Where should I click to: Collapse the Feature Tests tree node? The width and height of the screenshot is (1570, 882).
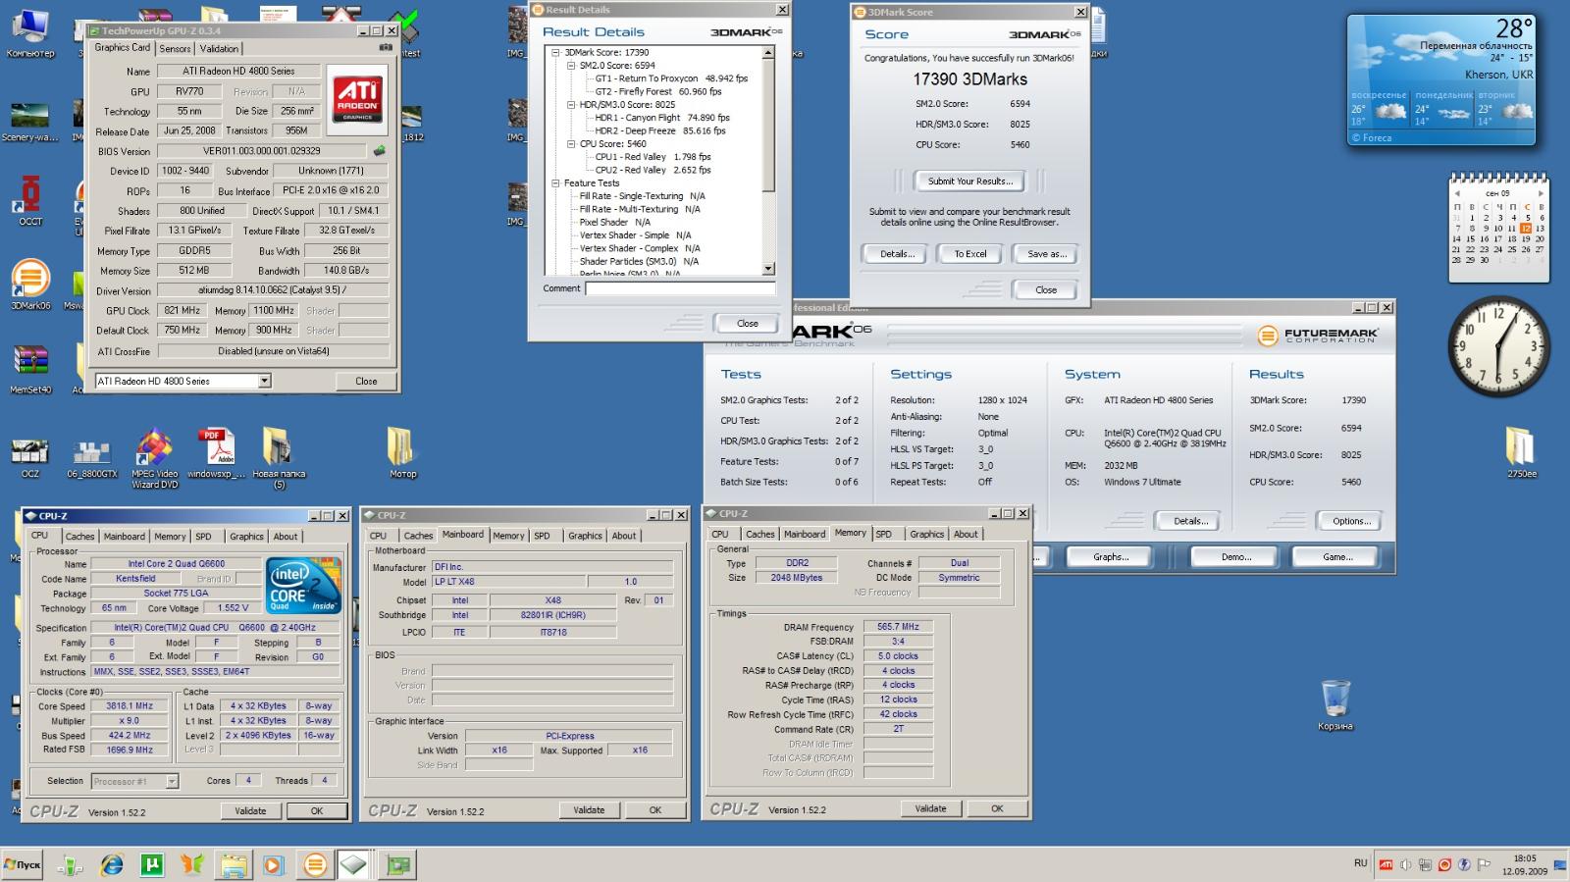point(555,182)
